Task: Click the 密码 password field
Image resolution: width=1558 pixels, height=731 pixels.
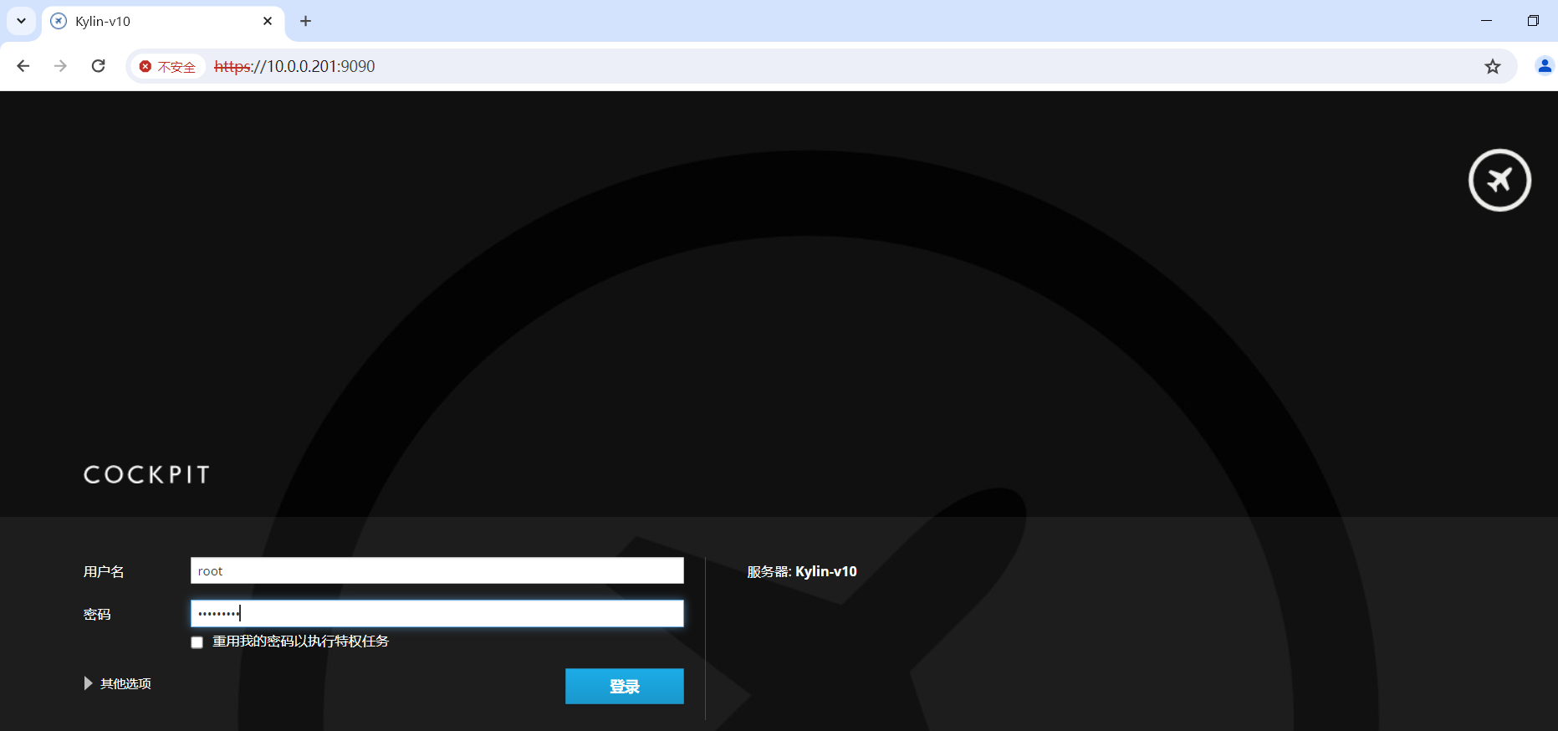Action: (437, 613)
